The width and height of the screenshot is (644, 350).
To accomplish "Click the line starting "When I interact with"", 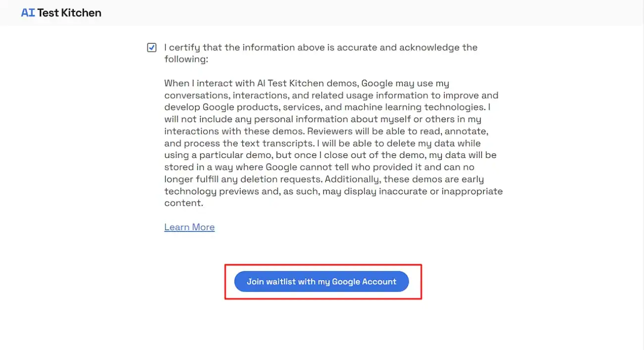I will click(307, 83).
